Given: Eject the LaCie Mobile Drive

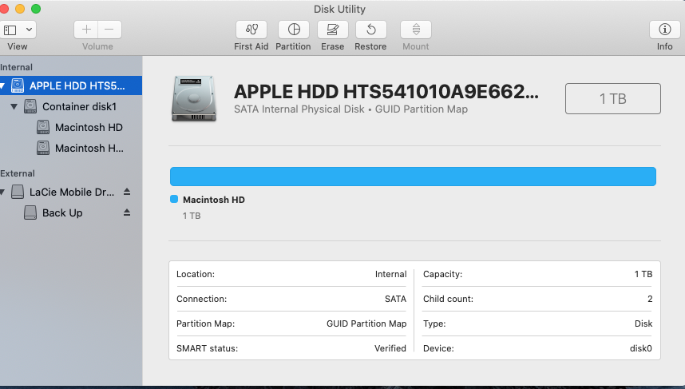Looking at the screenshot, I should 127,192.
